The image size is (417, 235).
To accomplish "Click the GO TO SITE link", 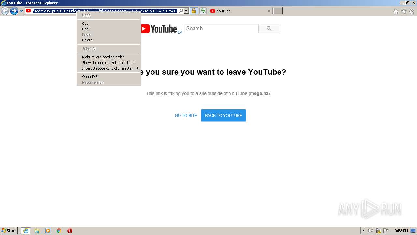I will pyautogui.click(x=186, y=116).
